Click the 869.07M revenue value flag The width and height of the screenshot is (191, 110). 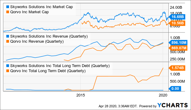(178, 48)
